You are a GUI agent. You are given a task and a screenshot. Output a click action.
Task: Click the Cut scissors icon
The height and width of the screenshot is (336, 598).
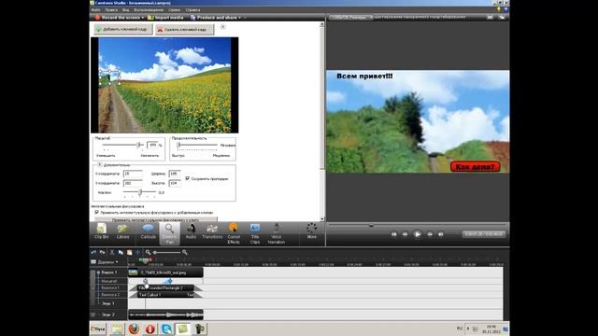click(x=112, y=252)
